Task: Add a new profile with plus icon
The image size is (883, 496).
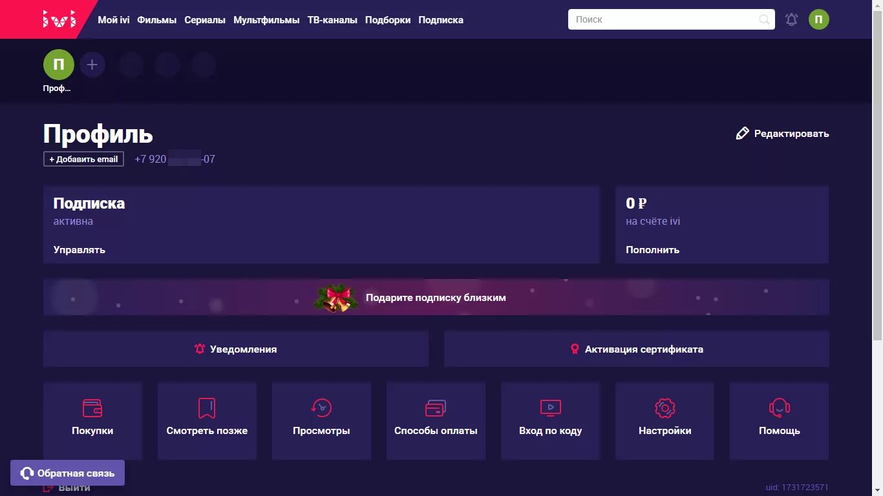Action: pyautogui.click(x=92, y=65)
